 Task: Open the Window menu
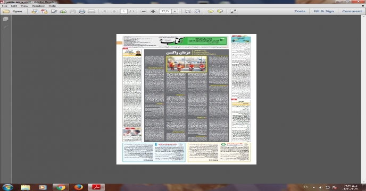pyautogui.click(x=38, y=6)
